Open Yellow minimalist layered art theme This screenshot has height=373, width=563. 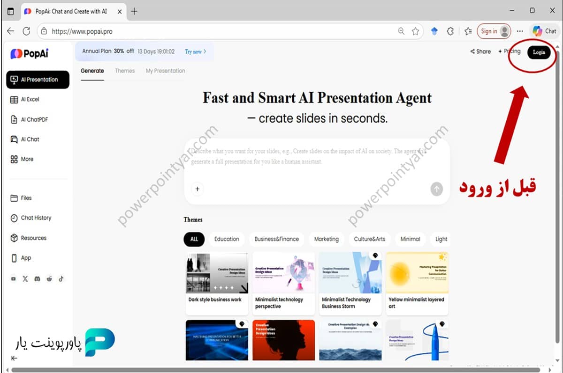tap(417, 283)
